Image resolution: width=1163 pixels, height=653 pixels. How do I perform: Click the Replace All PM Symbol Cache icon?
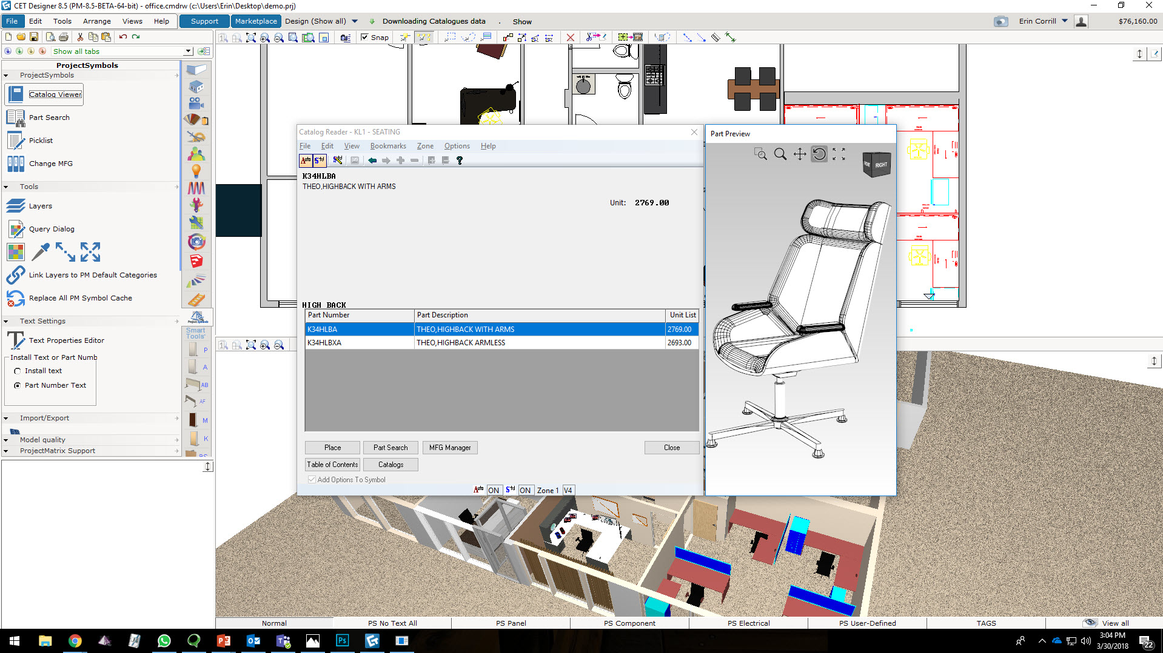pyautogui.click(x=16, y=298)
